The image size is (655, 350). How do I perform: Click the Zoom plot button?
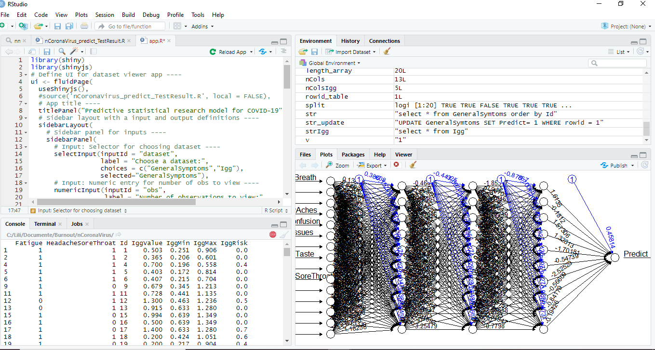pyautogui.click(x=337, y=165)
